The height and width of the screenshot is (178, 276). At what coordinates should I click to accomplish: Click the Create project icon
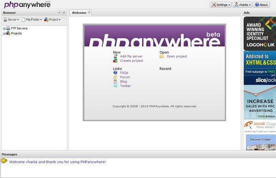115,60
